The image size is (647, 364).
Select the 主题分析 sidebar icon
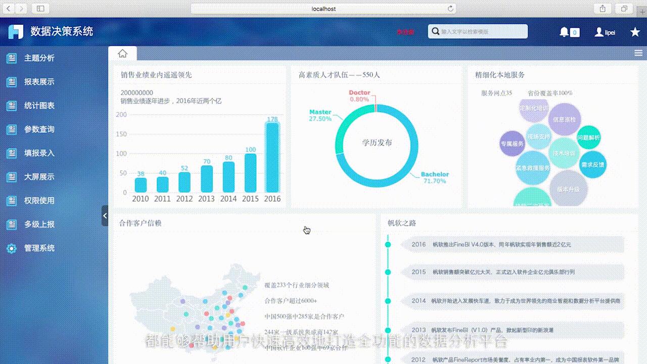pyautogui.click(x=11, y=58)
